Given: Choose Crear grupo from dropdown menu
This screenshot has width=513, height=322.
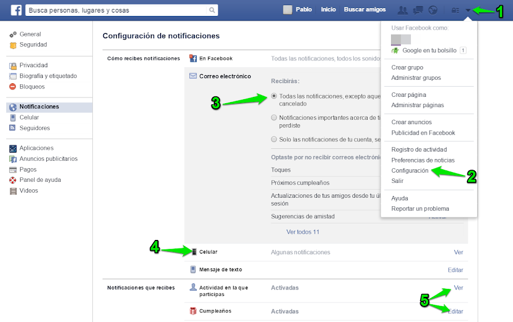Looking at the screenshot, I should 407,67.
